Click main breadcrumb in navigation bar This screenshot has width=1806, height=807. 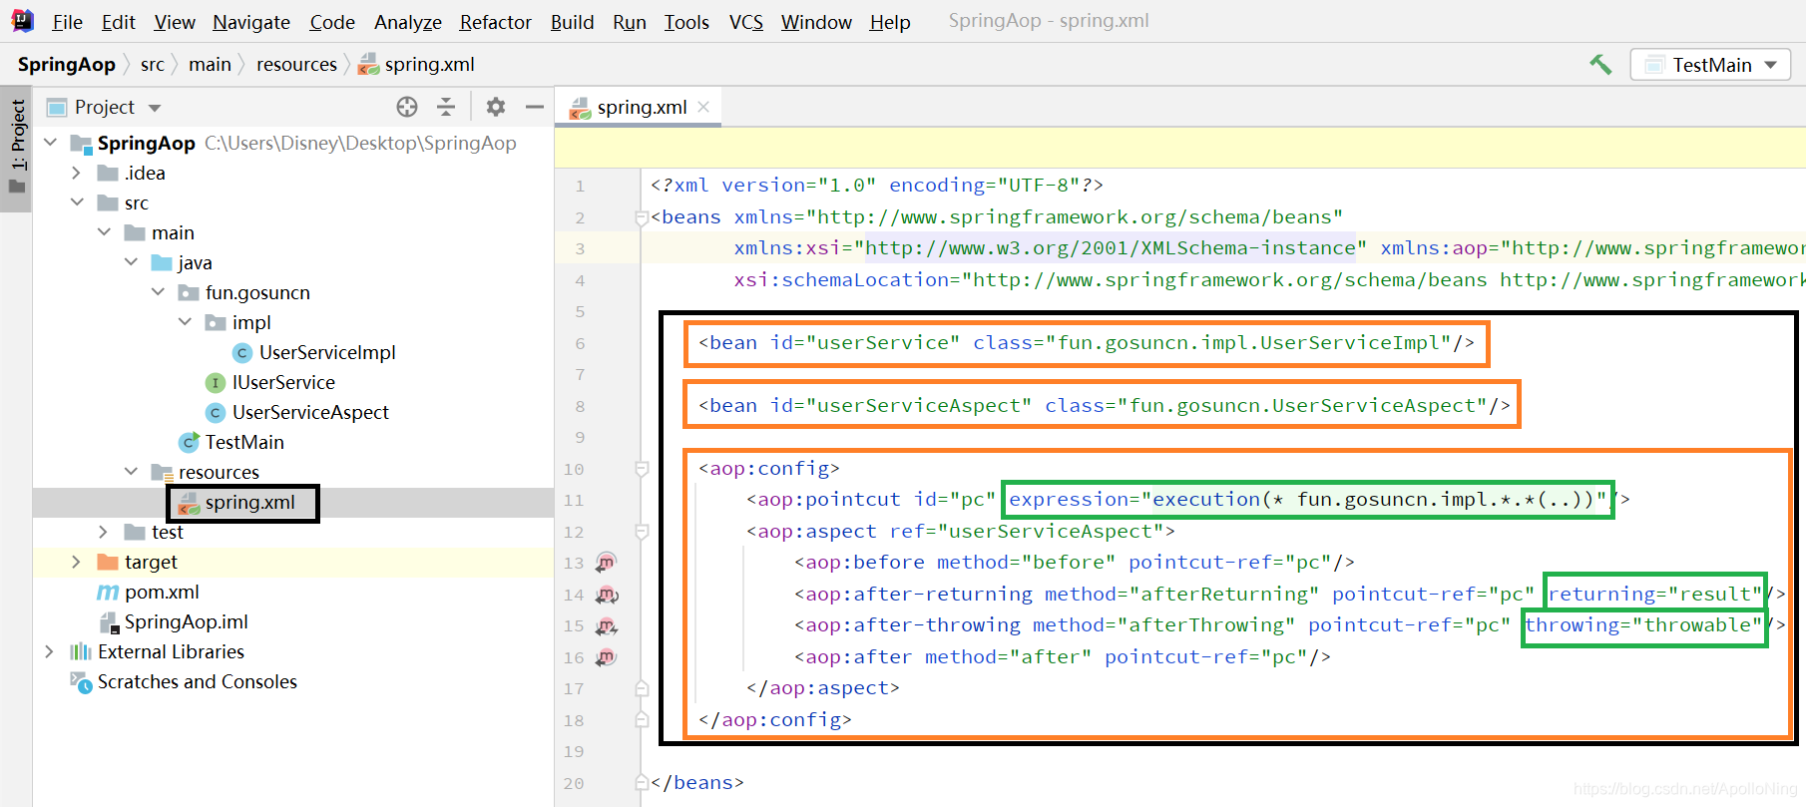[x=210, y=65]
